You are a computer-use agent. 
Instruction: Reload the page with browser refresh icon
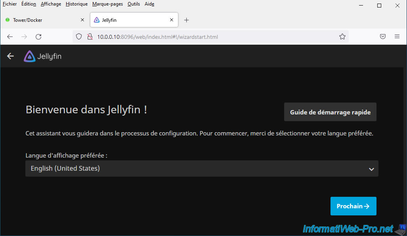point(38,37)
